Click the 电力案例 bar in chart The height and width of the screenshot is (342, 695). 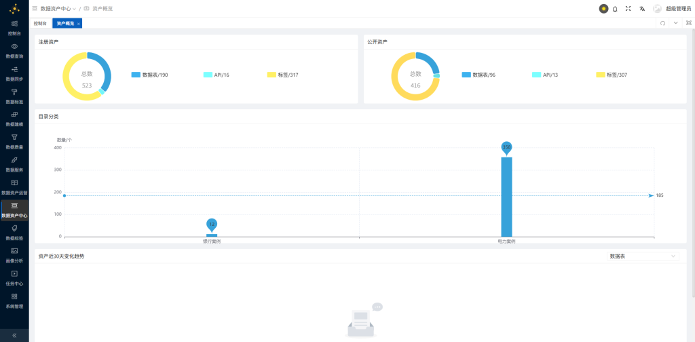506,197
